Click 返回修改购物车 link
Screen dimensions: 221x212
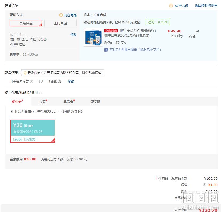206,6
